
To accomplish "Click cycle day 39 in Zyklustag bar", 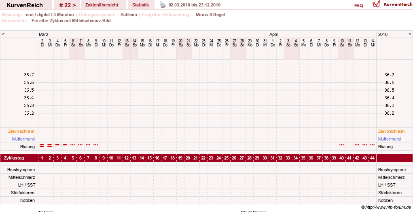I will 334,158.
